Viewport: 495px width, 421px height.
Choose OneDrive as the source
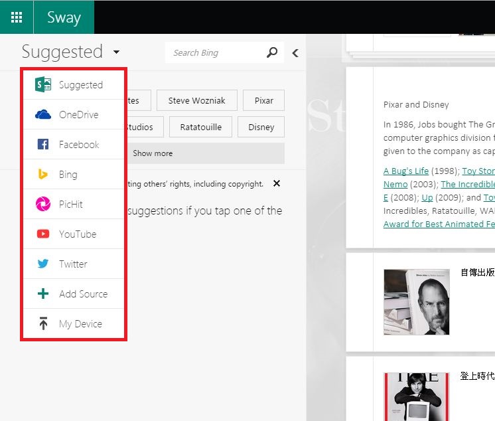coord(74,115)
